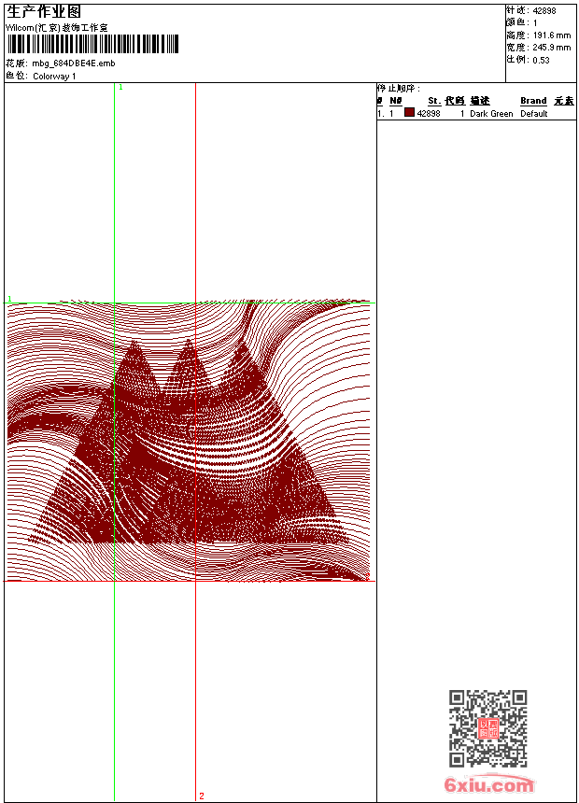Click the 生产作业图 page title
579x803 pixels.
(44, 11)
